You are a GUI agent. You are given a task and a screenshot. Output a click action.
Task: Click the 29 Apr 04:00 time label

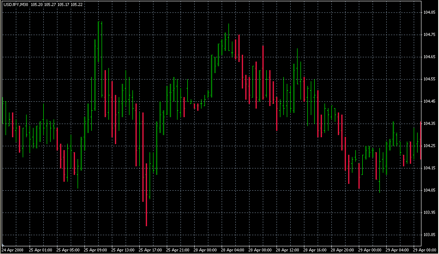click(x=397, y=250)
